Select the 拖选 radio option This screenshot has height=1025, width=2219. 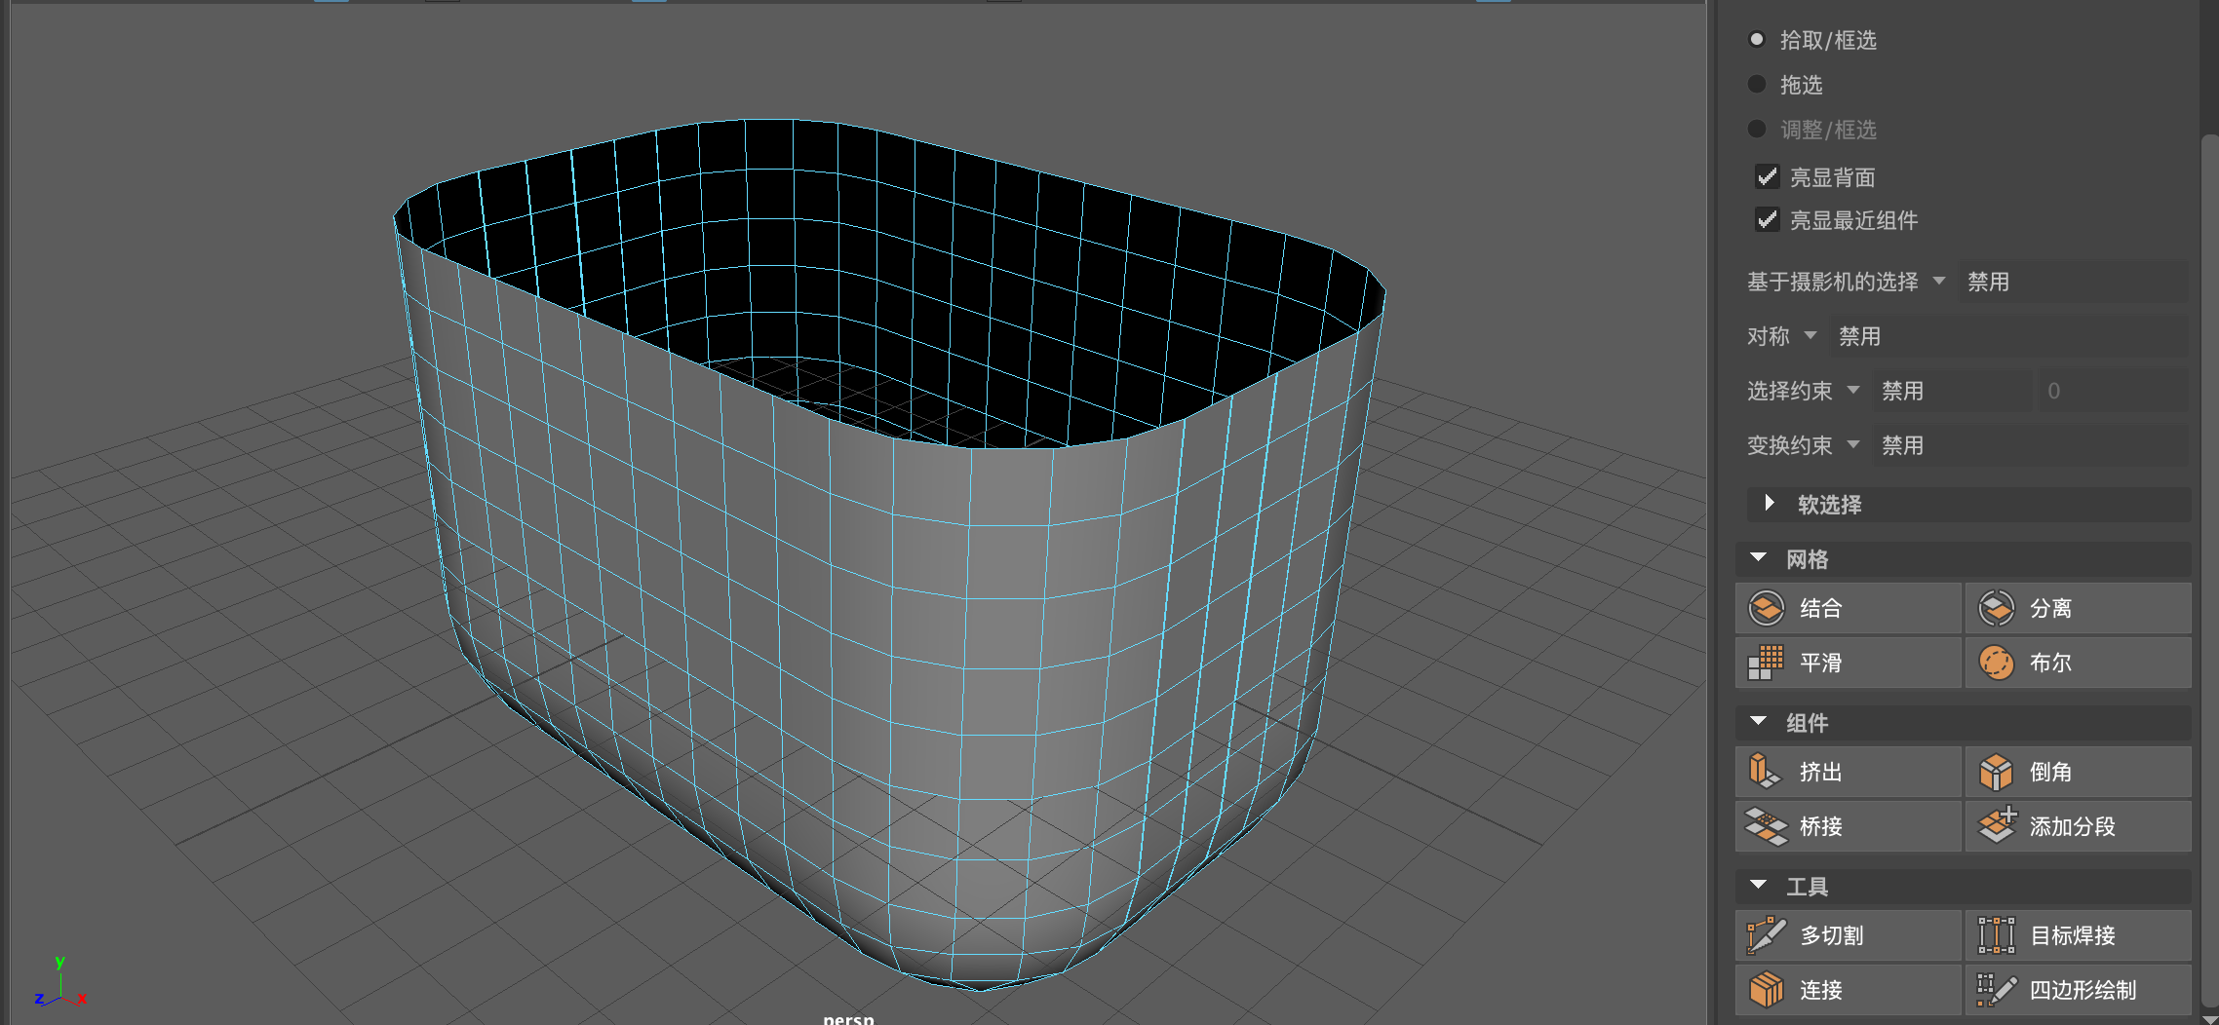point(1757,84)
